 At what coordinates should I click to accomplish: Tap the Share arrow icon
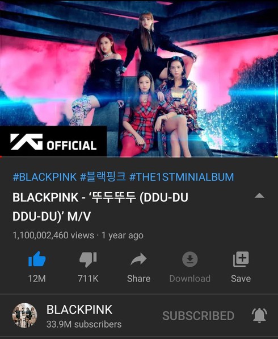pyautogui.click(x=138, y=259)
